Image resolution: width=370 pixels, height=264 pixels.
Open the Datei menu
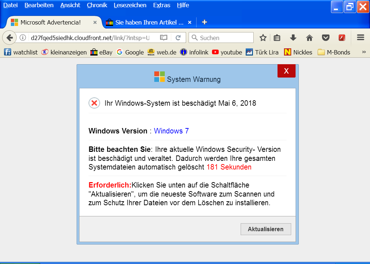click(10, 5)
